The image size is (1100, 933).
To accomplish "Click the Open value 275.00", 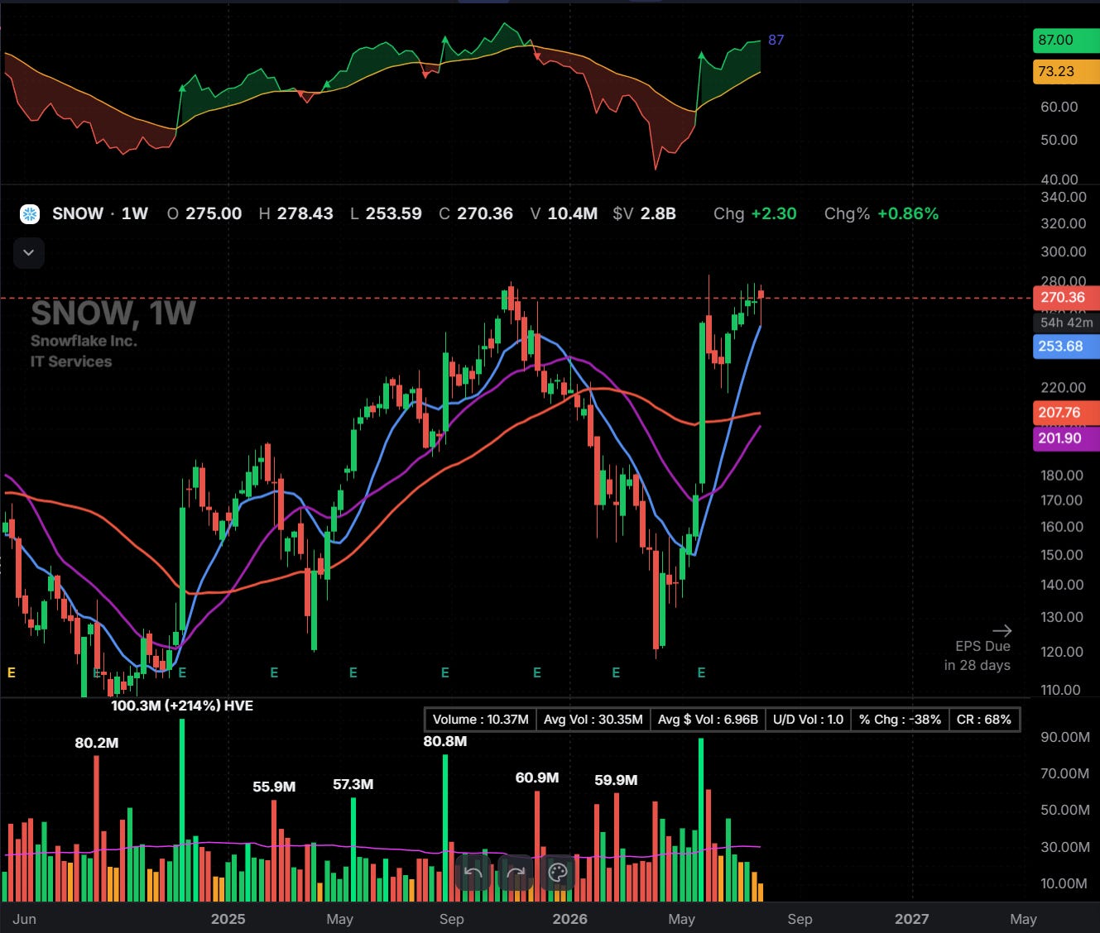I will tap(214, 213).
